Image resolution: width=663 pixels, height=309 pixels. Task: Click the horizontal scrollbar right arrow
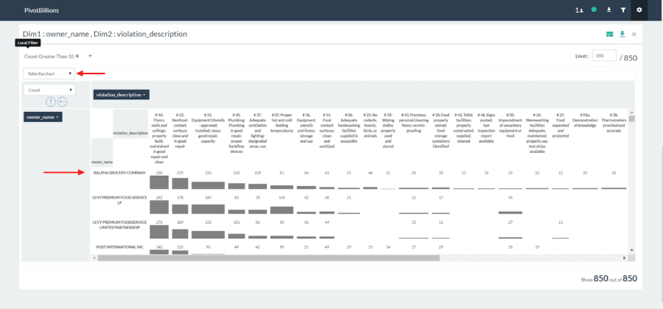pos(625,257)
